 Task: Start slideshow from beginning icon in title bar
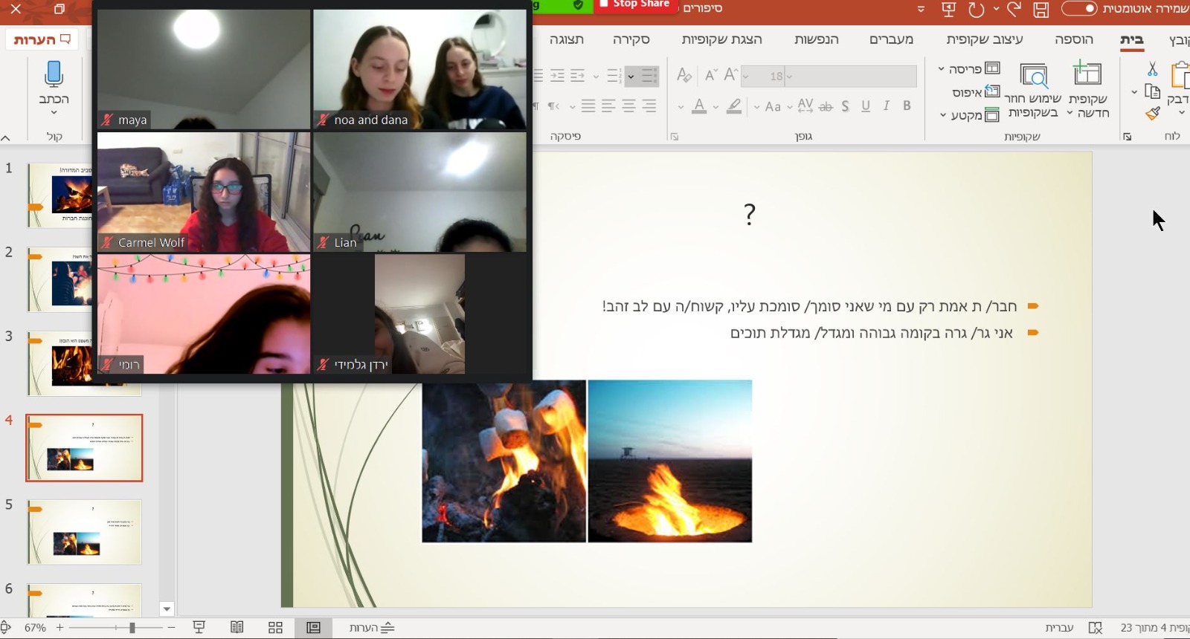coord(948,9)
